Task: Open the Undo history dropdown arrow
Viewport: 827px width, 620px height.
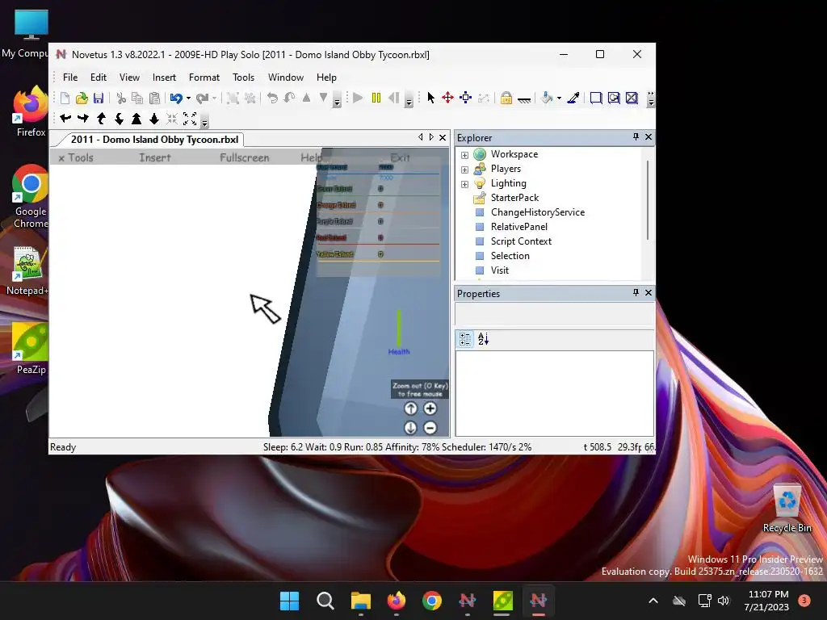Action: [188, 98]
